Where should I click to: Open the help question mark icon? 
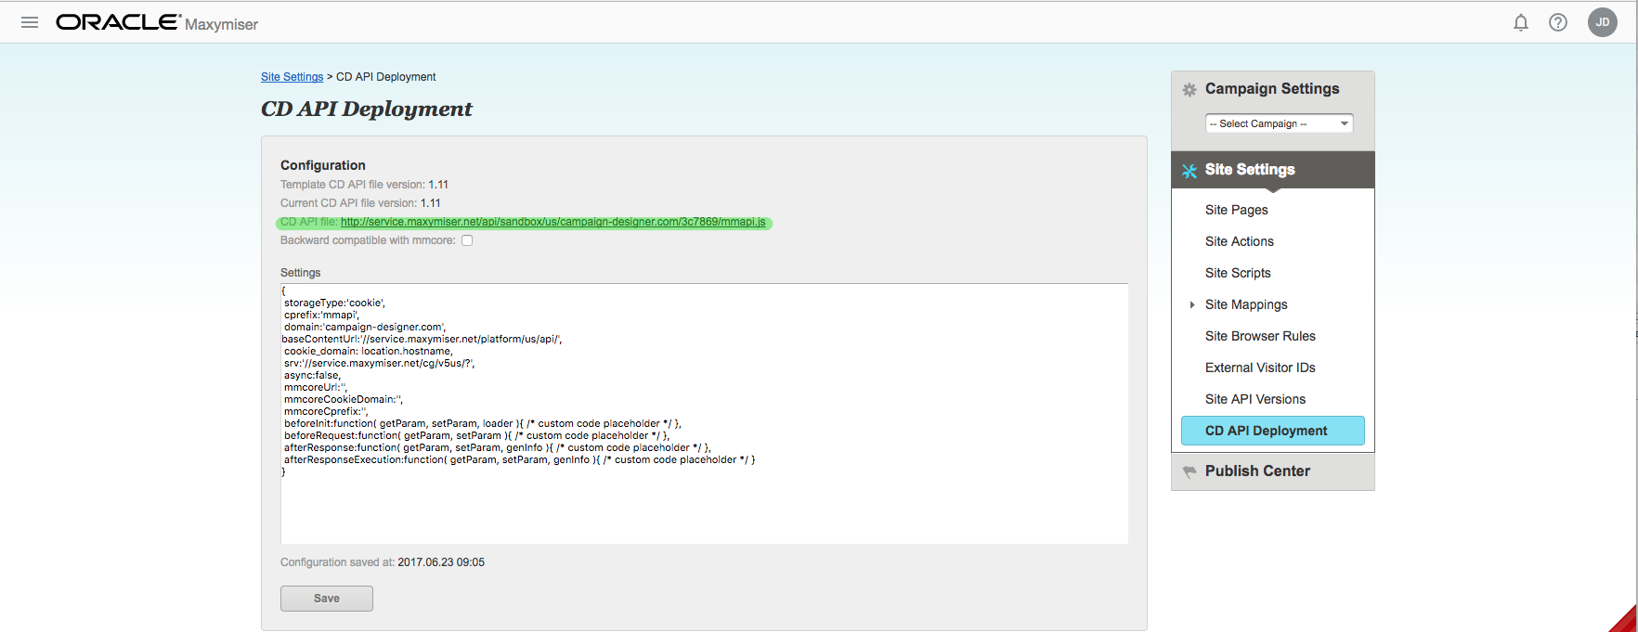pos(1558,22)
